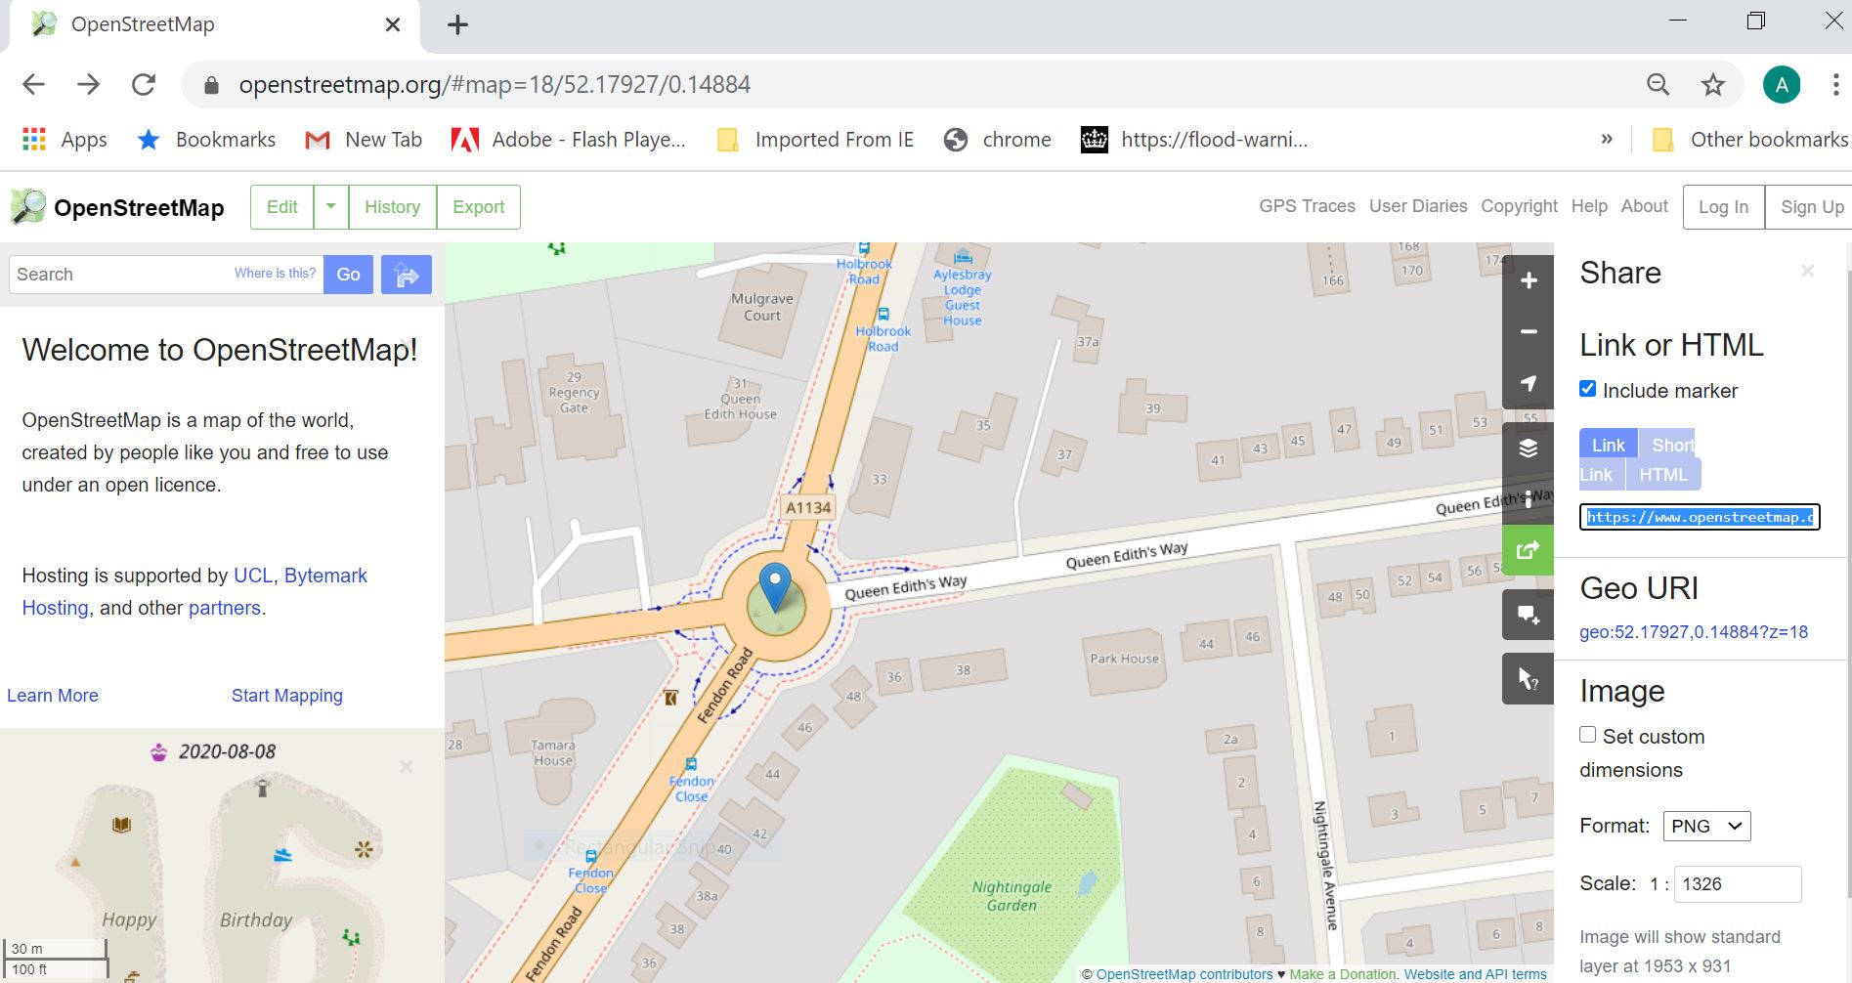Screen dimensions: 1852x983
Task: Open the Learn More link
Action: pyautogui.click(x=53, y=696)
